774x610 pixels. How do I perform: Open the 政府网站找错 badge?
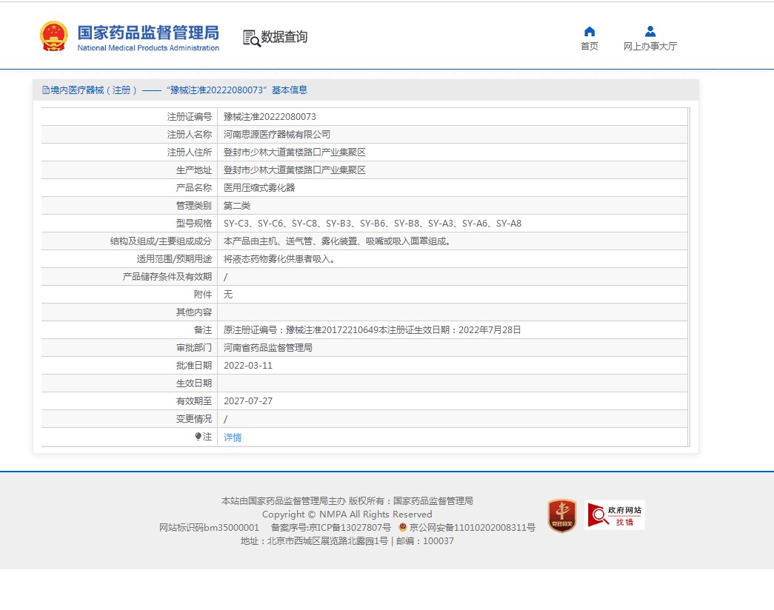click(x=615, y=515)
